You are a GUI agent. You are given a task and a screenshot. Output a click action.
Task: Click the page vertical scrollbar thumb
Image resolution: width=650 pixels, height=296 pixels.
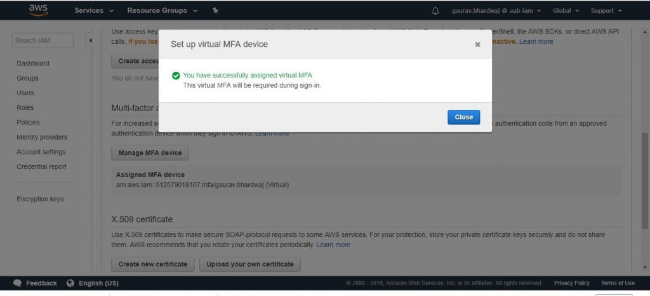tap(645, 181)
